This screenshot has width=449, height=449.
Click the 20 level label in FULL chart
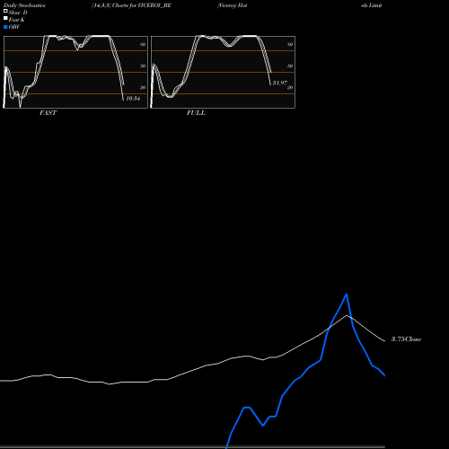coord(290,87)
